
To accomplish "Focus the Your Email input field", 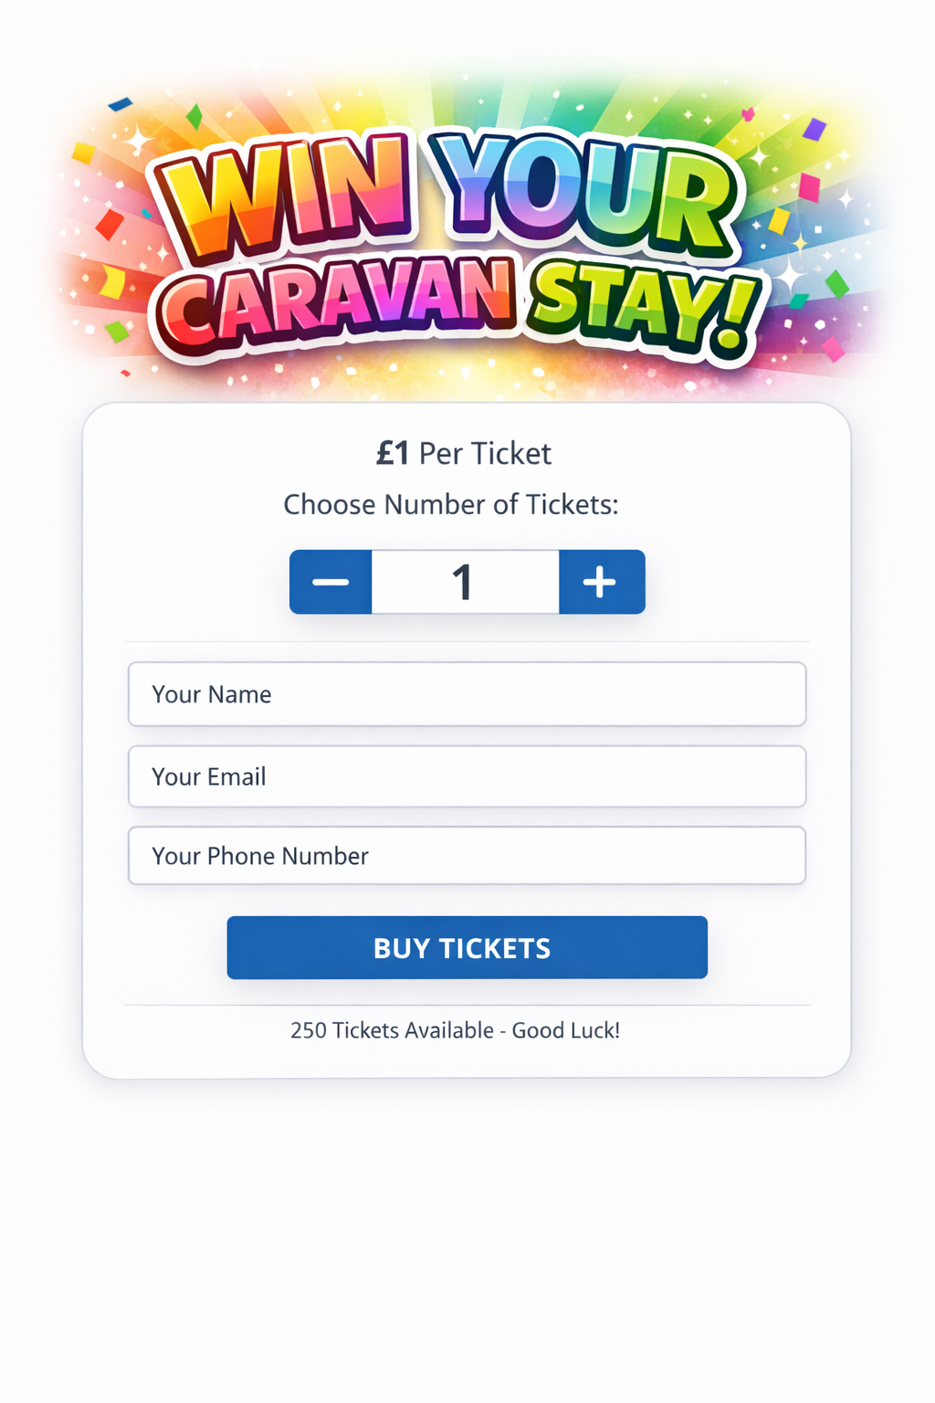I will [467, 776].
